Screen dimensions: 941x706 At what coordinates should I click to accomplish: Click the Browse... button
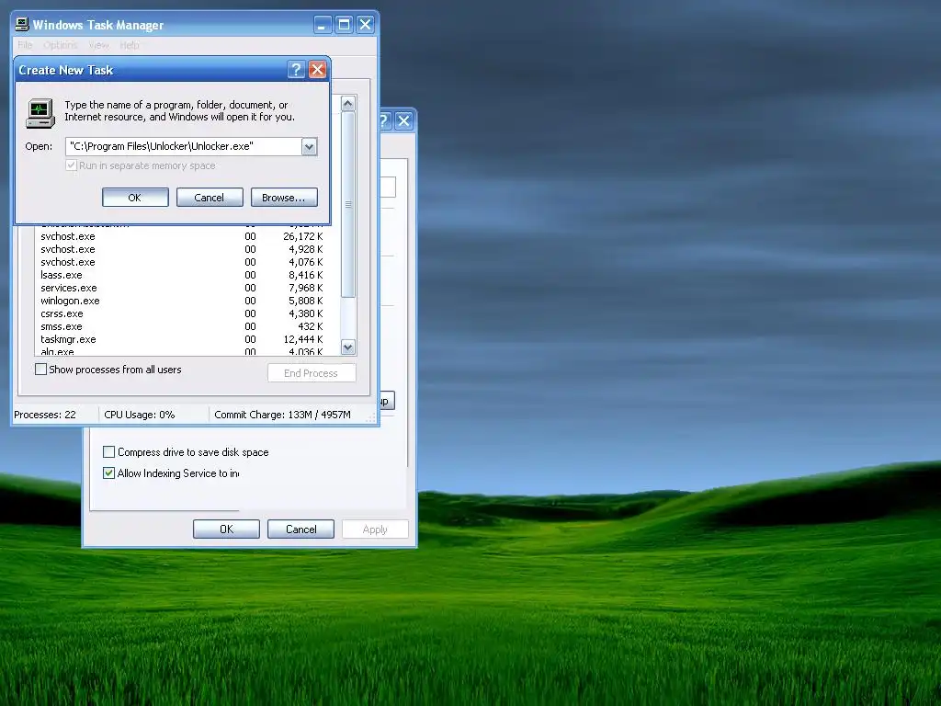tap(284, 198)
